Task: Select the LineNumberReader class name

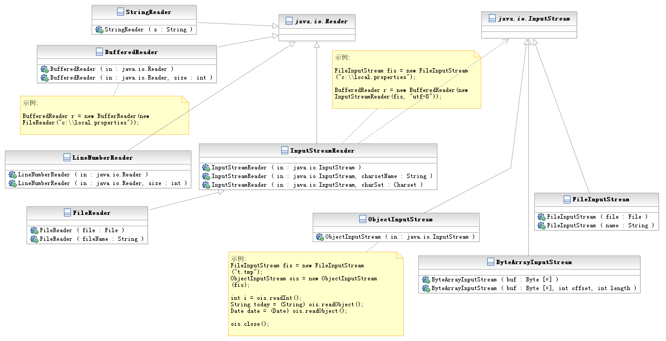Action: tap(103, 158)
